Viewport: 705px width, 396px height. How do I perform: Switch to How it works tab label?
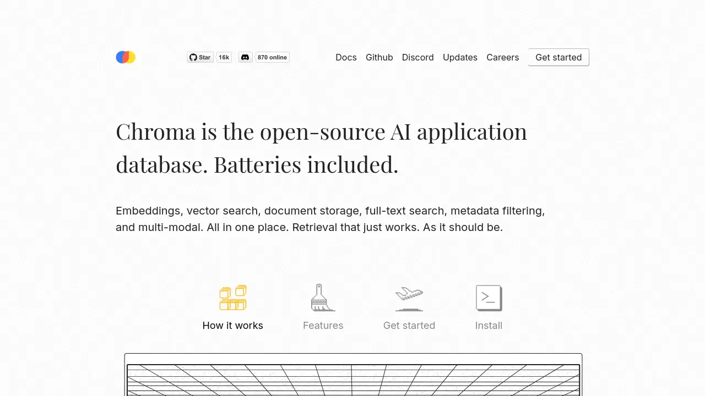(233, 326)
